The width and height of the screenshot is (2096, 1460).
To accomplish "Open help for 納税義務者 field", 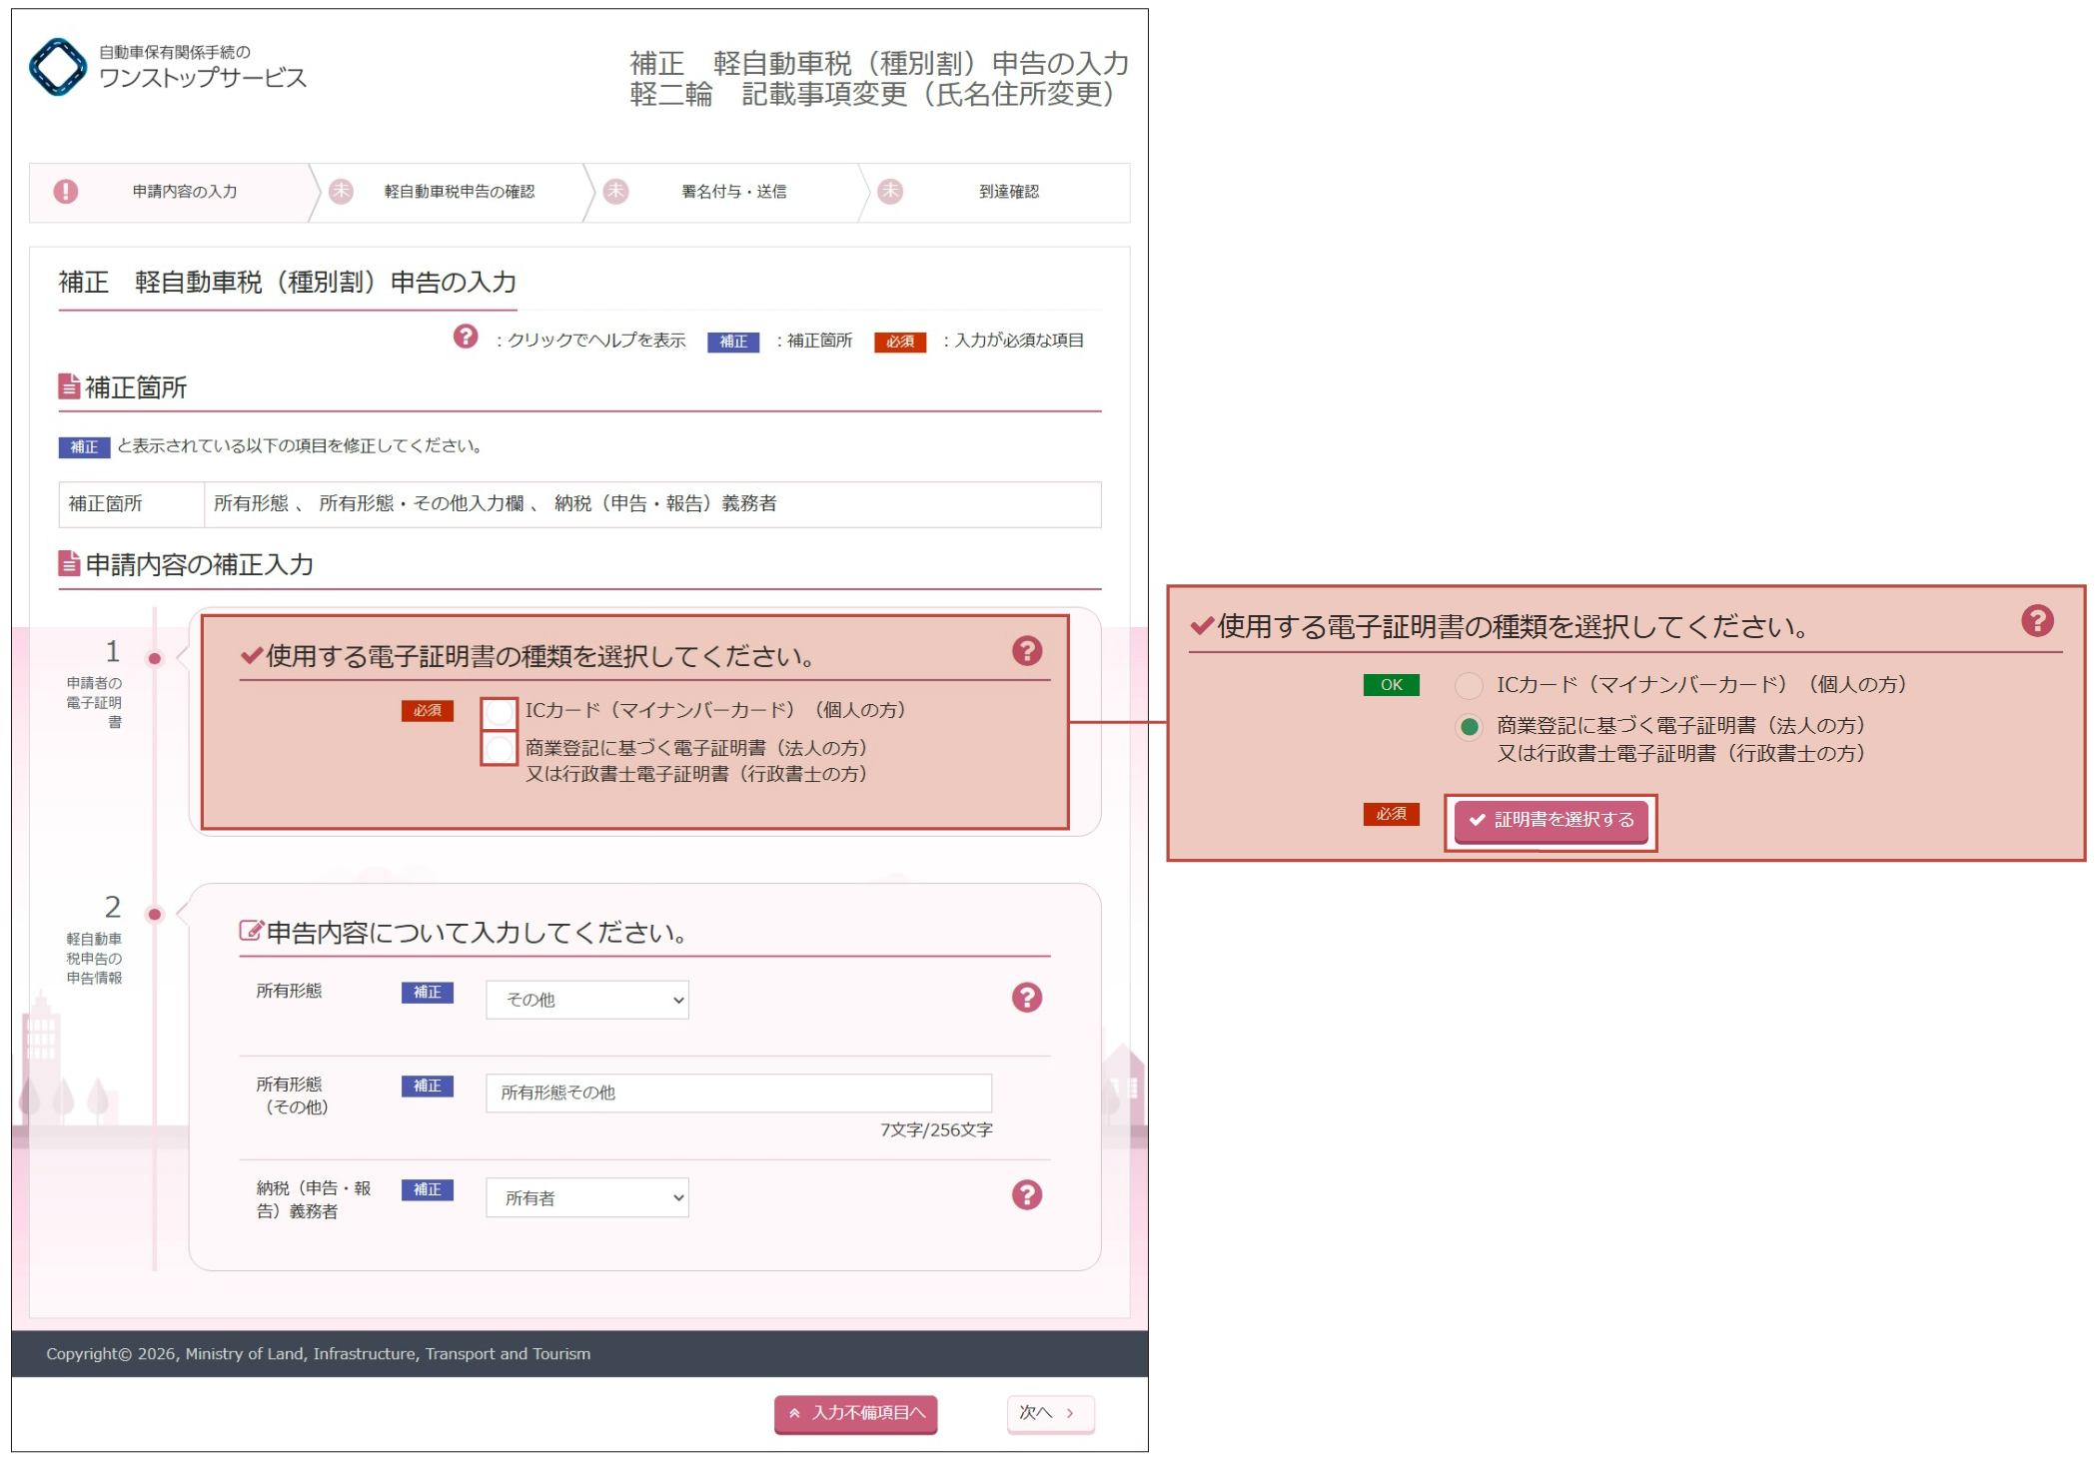I will click(x=1026, y=1195).
